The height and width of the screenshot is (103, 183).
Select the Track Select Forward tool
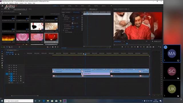coord(2,54)
